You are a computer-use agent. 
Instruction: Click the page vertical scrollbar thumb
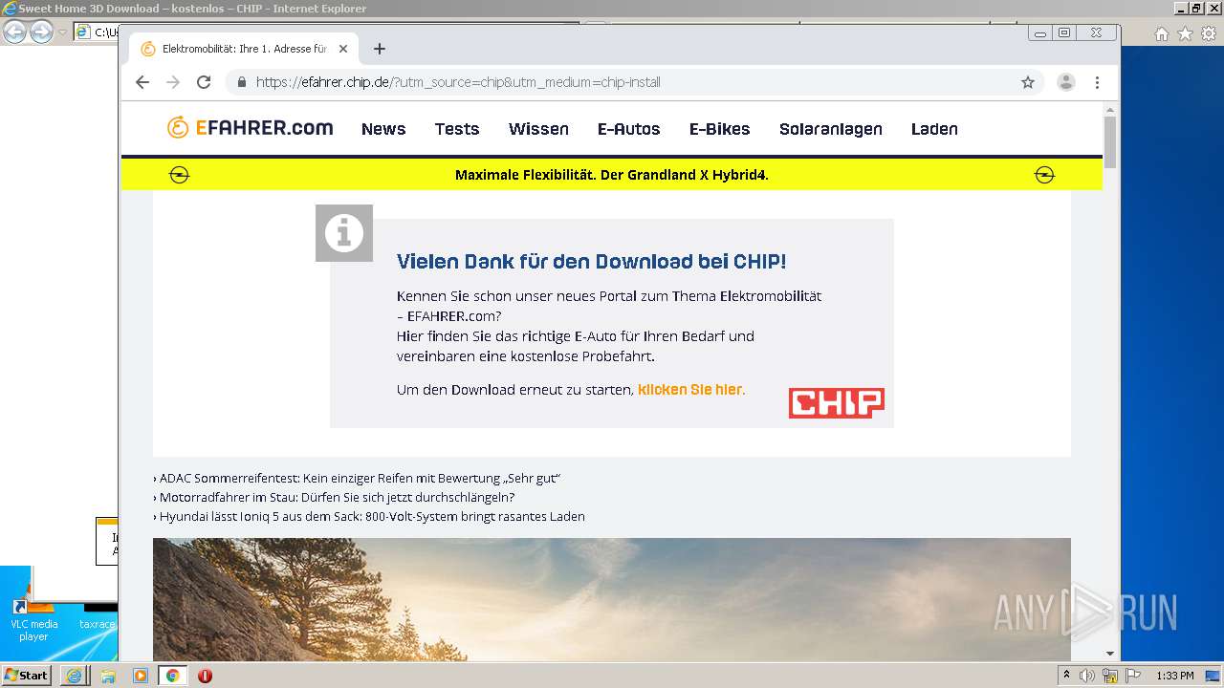(x=1110, y=141)
